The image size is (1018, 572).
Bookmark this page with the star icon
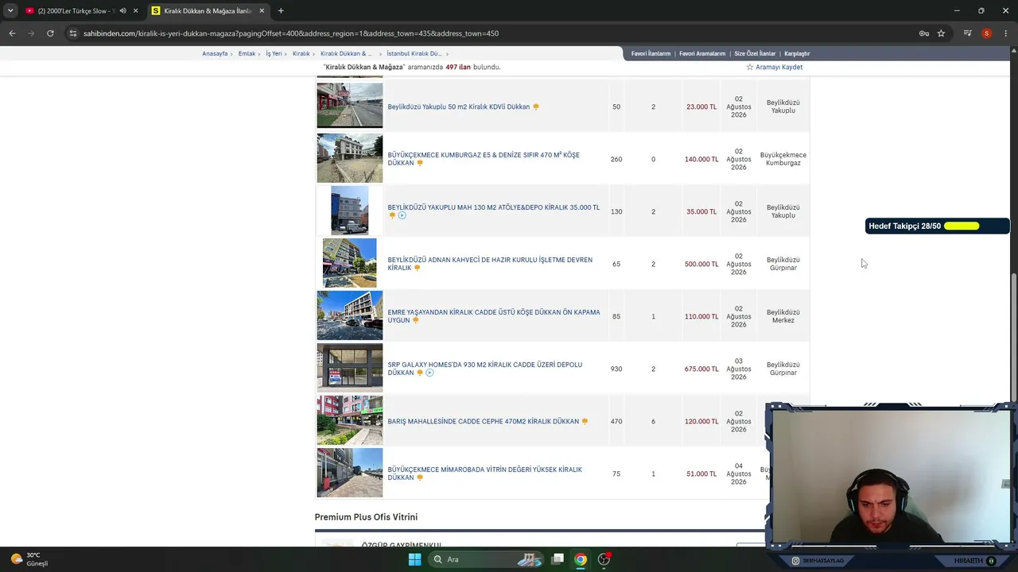click(941, 33)
